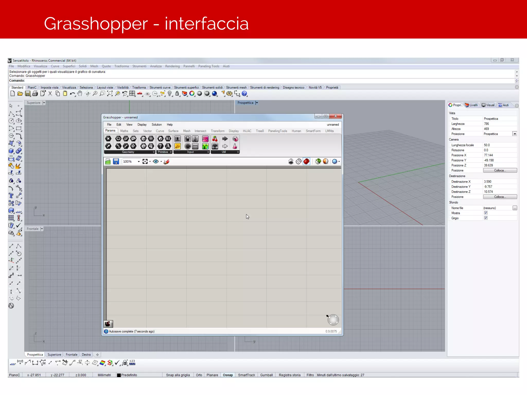This screenshot has width=527, height=395.
Task: Select the Pan hand tool
Action: 80,94
